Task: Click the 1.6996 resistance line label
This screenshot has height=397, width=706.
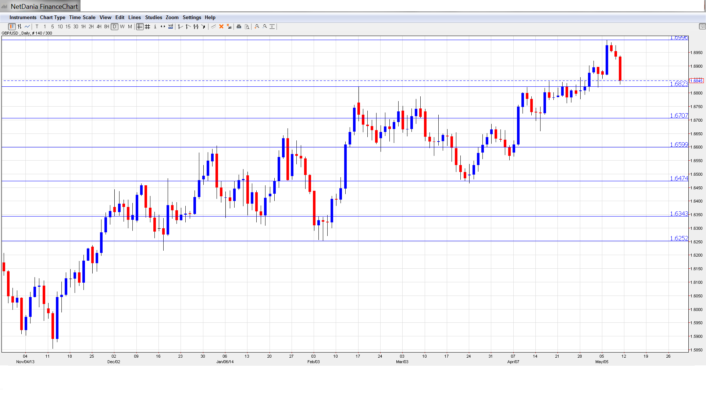Action: [x=679, y=38]
